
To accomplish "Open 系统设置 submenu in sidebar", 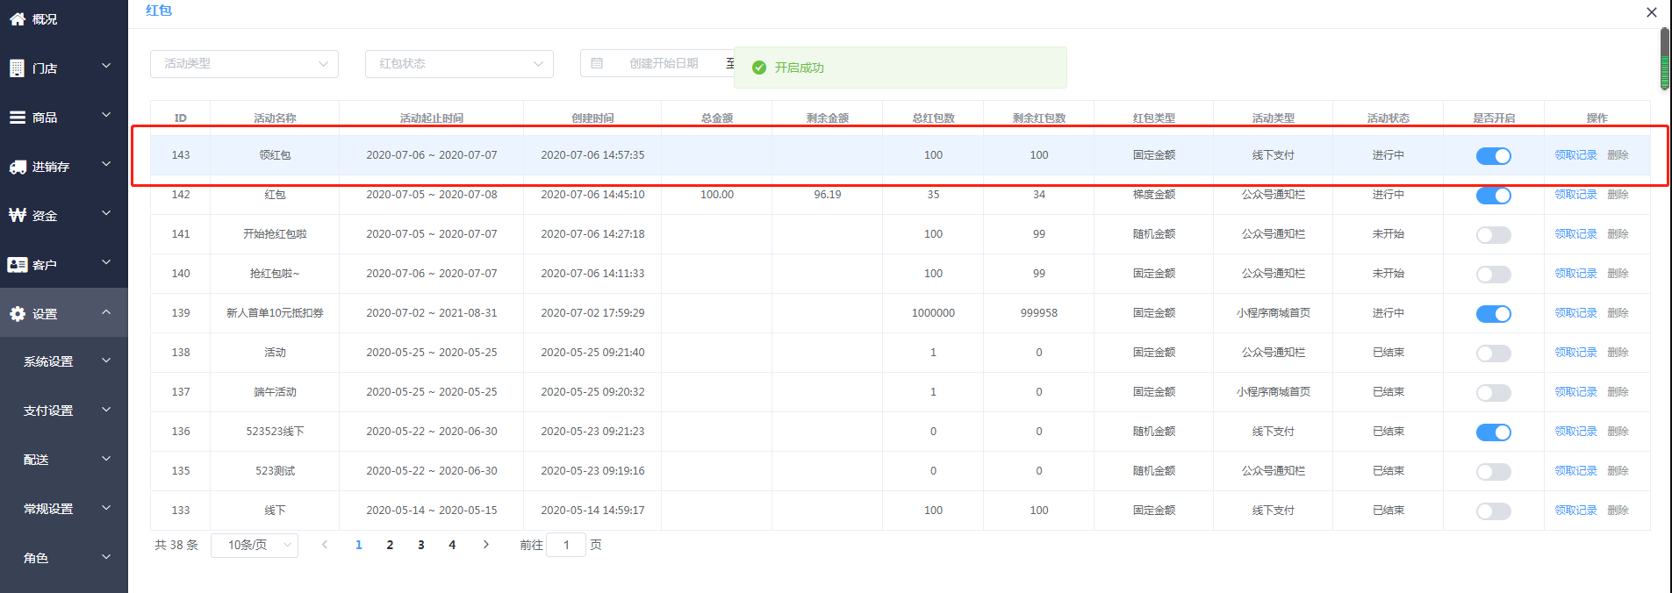I will [64, 361].
